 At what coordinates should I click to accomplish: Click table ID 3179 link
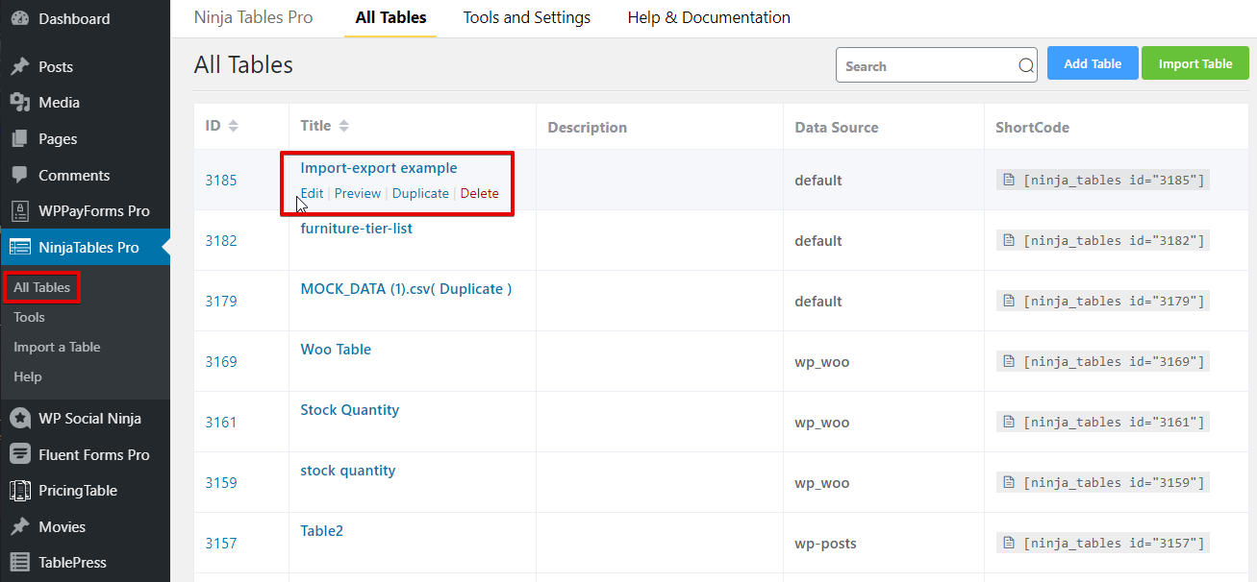point(221,302)
